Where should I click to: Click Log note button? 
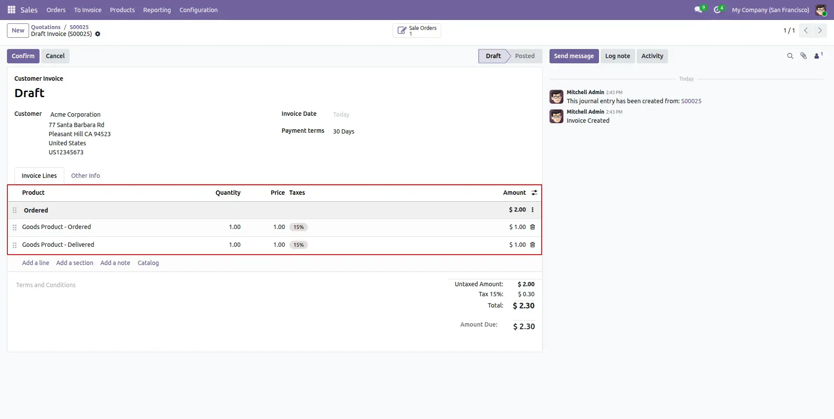[x=618, y=56]
